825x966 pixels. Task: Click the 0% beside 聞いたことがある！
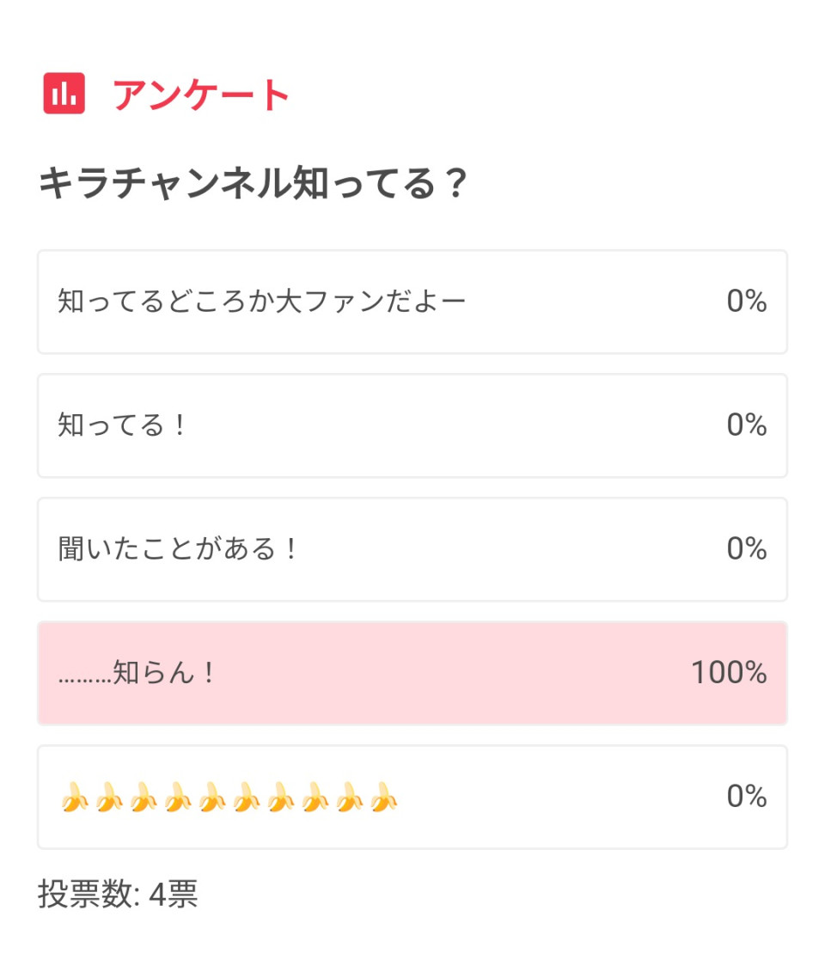(x=747, y=548)
